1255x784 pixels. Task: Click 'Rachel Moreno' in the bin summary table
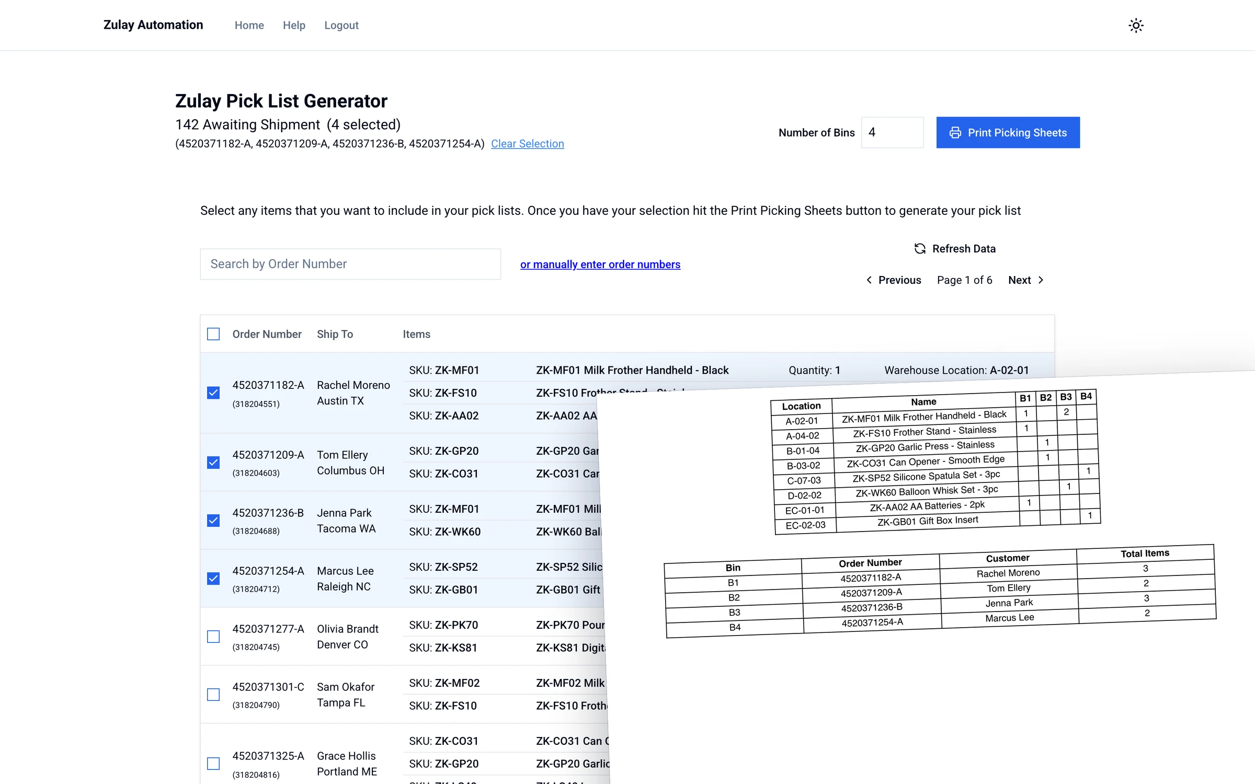click(1008, 573)
